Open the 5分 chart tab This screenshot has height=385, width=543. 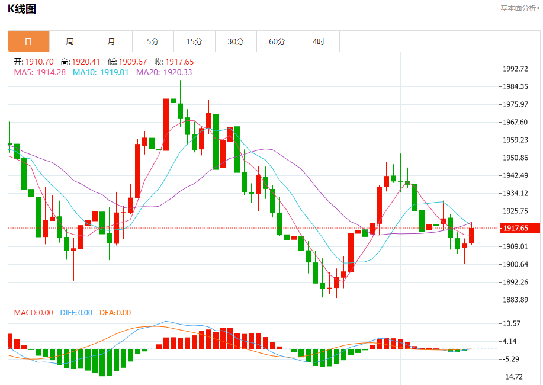[153, 41]
